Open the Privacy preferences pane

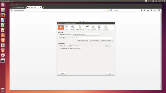click(x=87, y=28)
